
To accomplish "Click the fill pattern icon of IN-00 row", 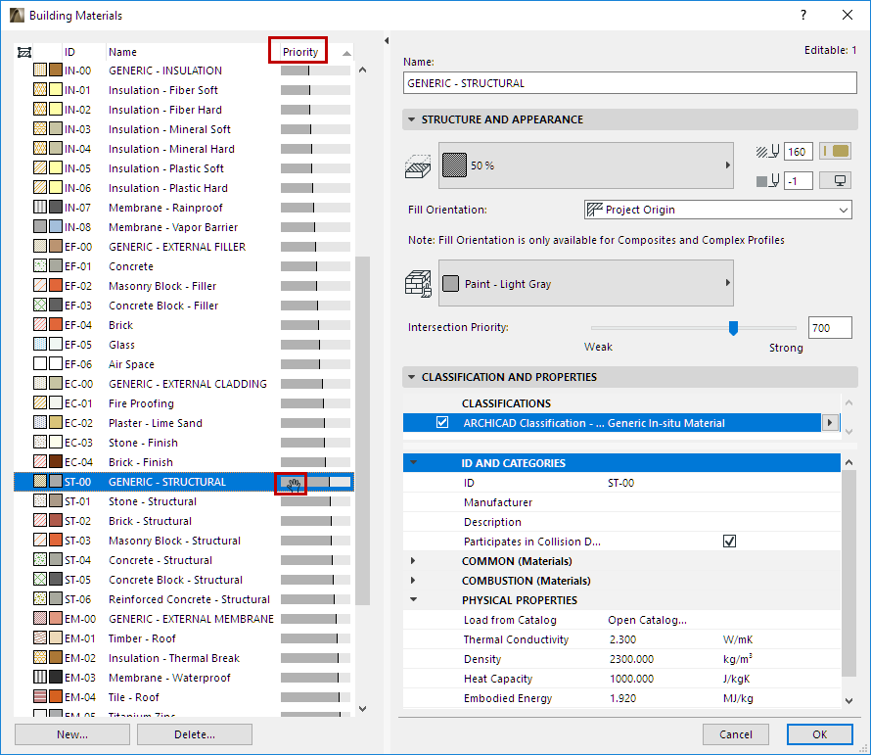I will click(40, 71).
